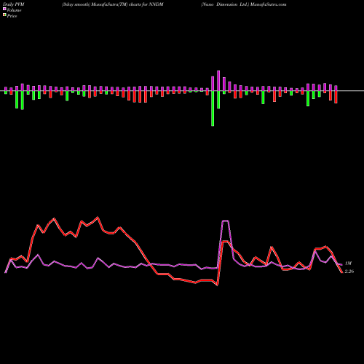Click the red-green Price legend swatch

(x=4, y=15)
